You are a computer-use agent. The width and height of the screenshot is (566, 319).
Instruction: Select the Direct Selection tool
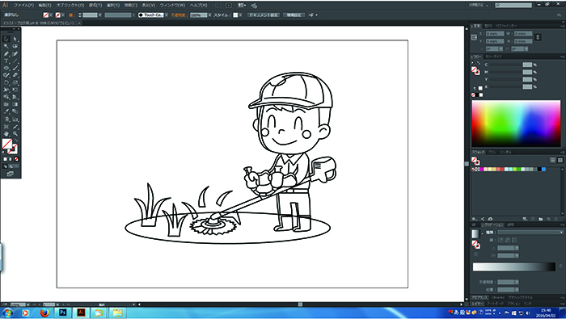15,39
